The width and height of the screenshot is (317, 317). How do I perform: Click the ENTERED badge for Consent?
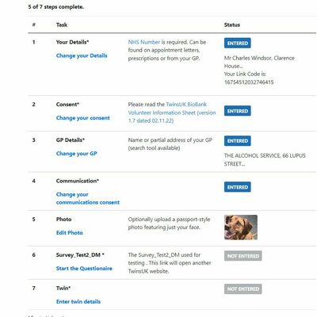pos(238,111)
